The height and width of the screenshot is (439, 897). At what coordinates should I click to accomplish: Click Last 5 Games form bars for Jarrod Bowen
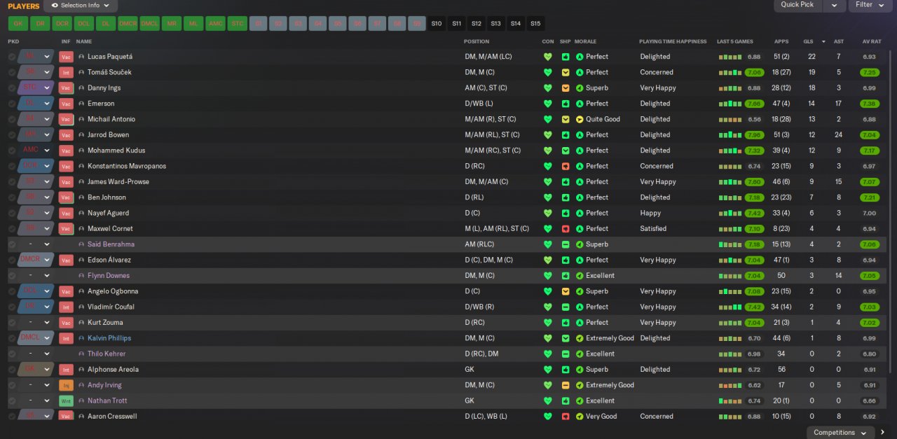[x=730, y=135]
